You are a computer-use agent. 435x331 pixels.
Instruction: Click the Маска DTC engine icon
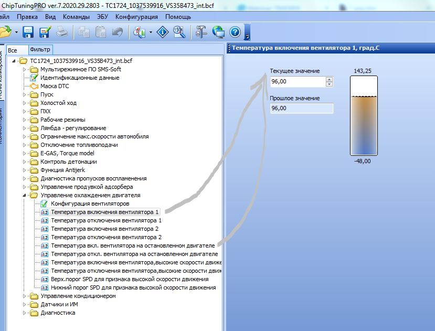point(34,86)
